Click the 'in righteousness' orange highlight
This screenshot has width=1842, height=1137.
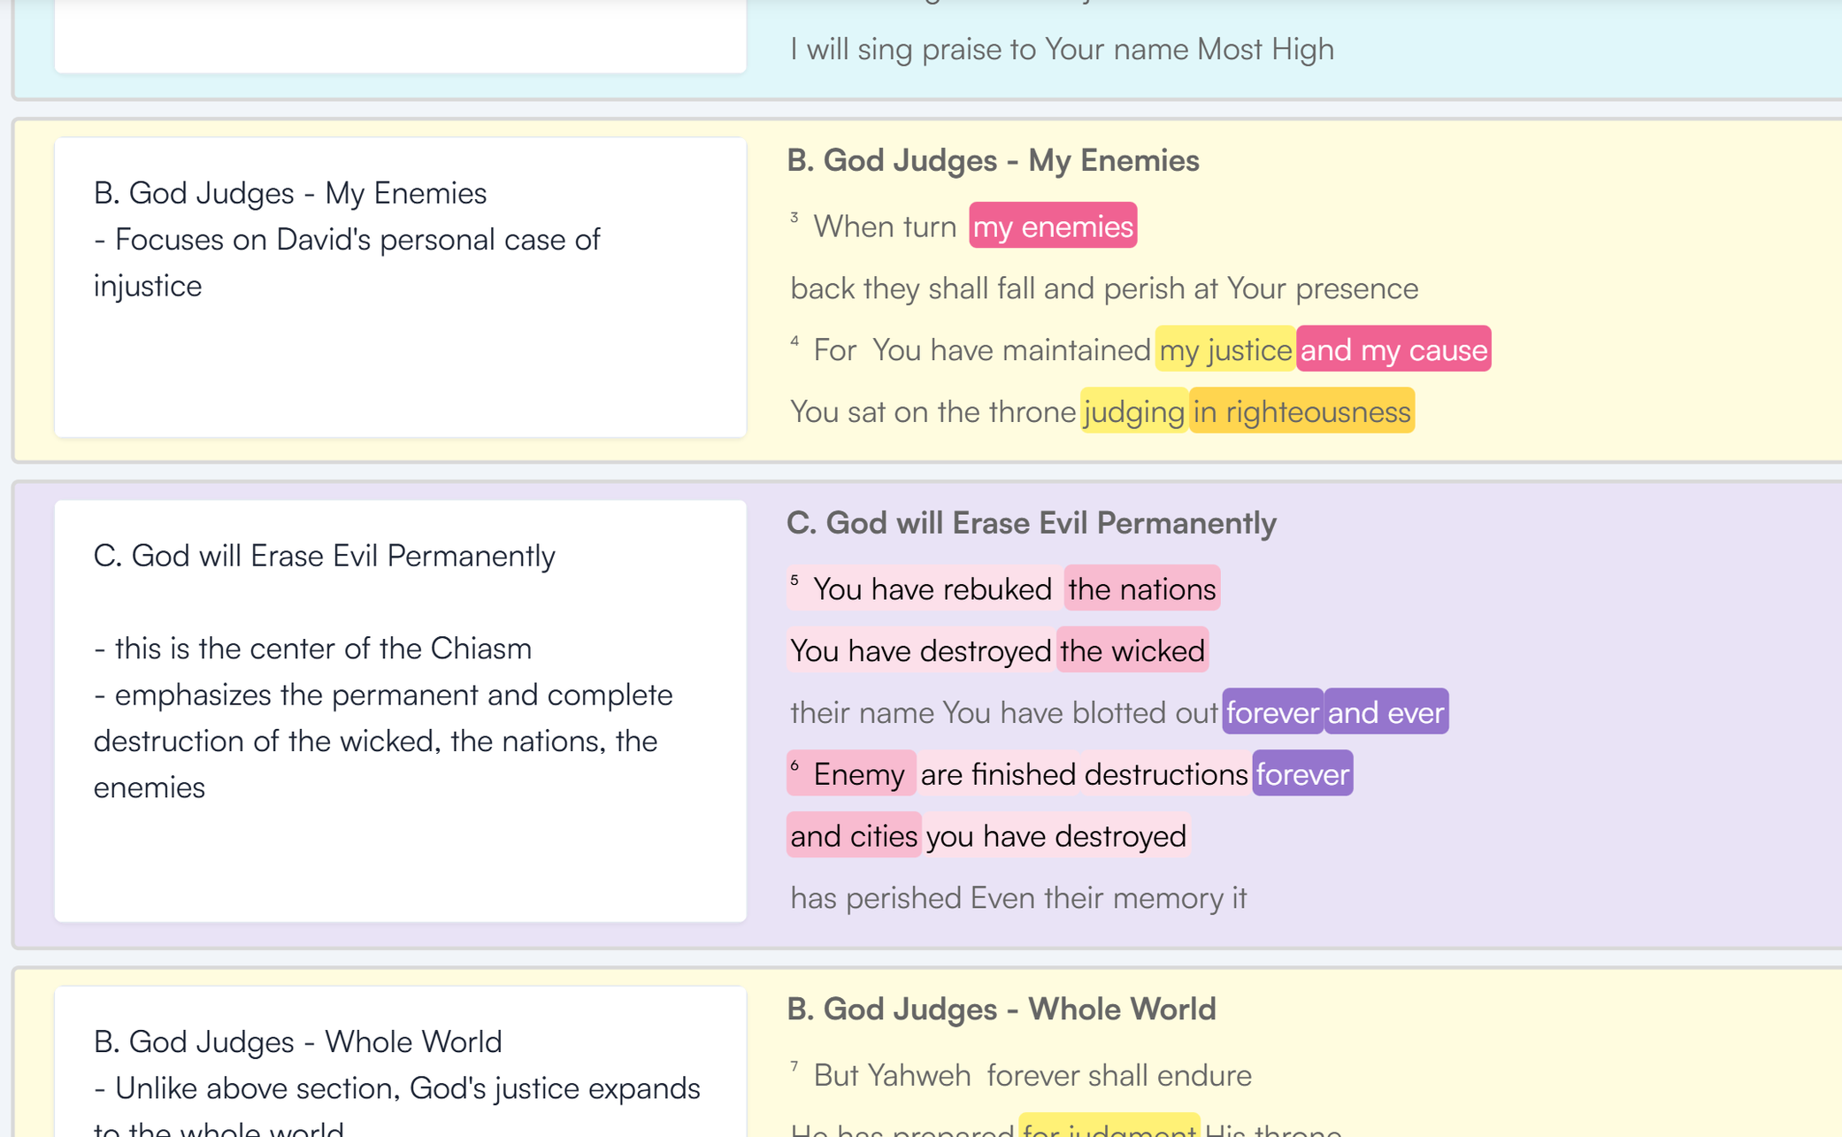coord(1301,411)
